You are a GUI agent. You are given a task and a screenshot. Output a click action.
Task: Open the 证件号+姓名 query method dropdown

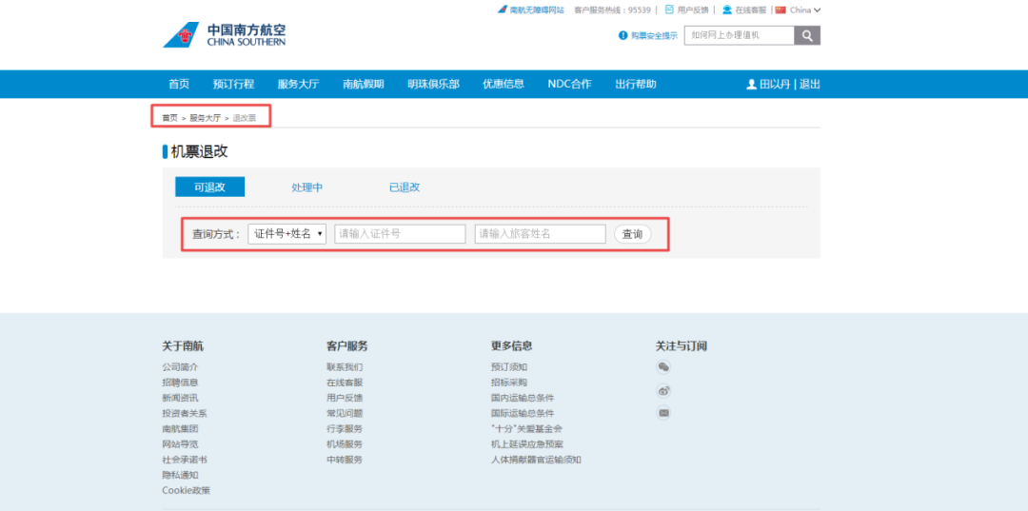coord(287,234)
